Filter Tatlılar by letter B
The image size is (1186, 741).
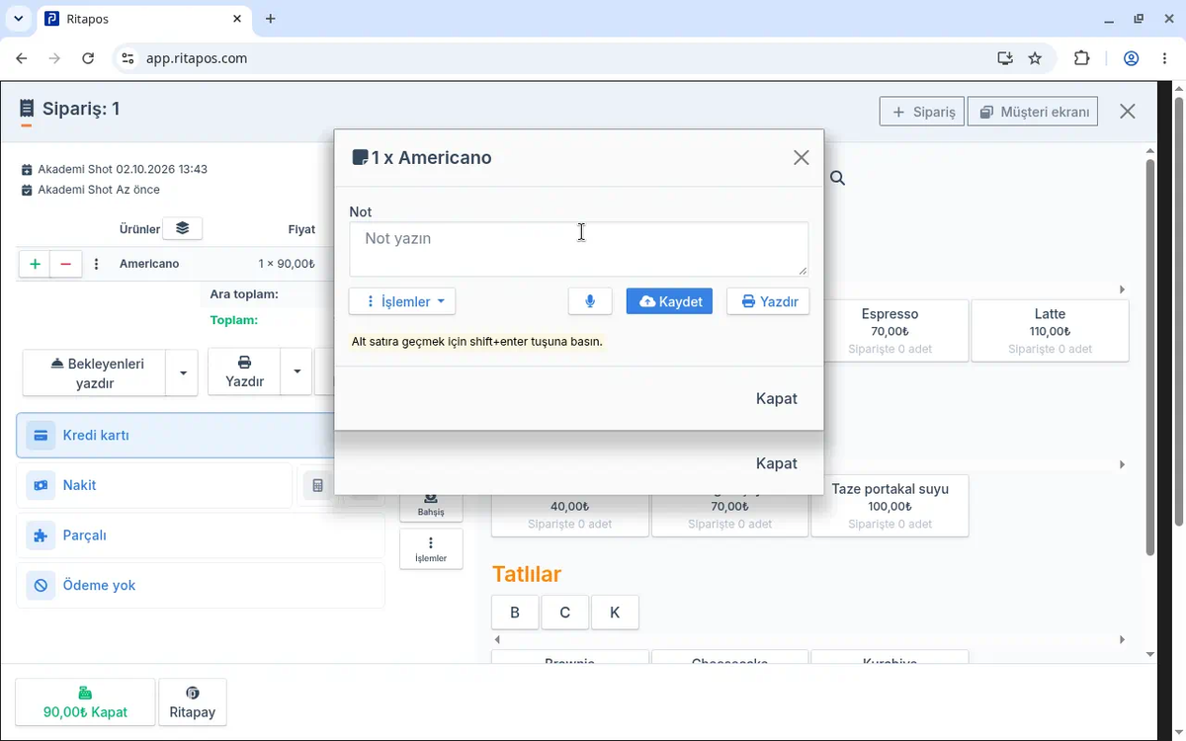coord(515,613)
